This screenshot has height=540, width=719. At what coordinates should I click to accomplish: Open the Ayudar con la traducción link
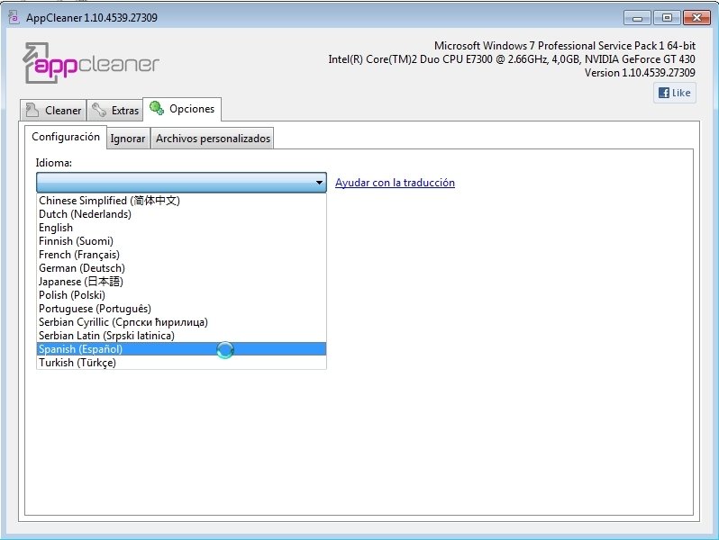tap(395, 183)
